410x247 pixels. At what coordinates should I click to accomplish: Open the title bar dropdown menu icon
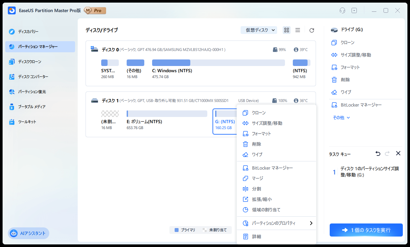pyautogui.click(x=354, y=10)
